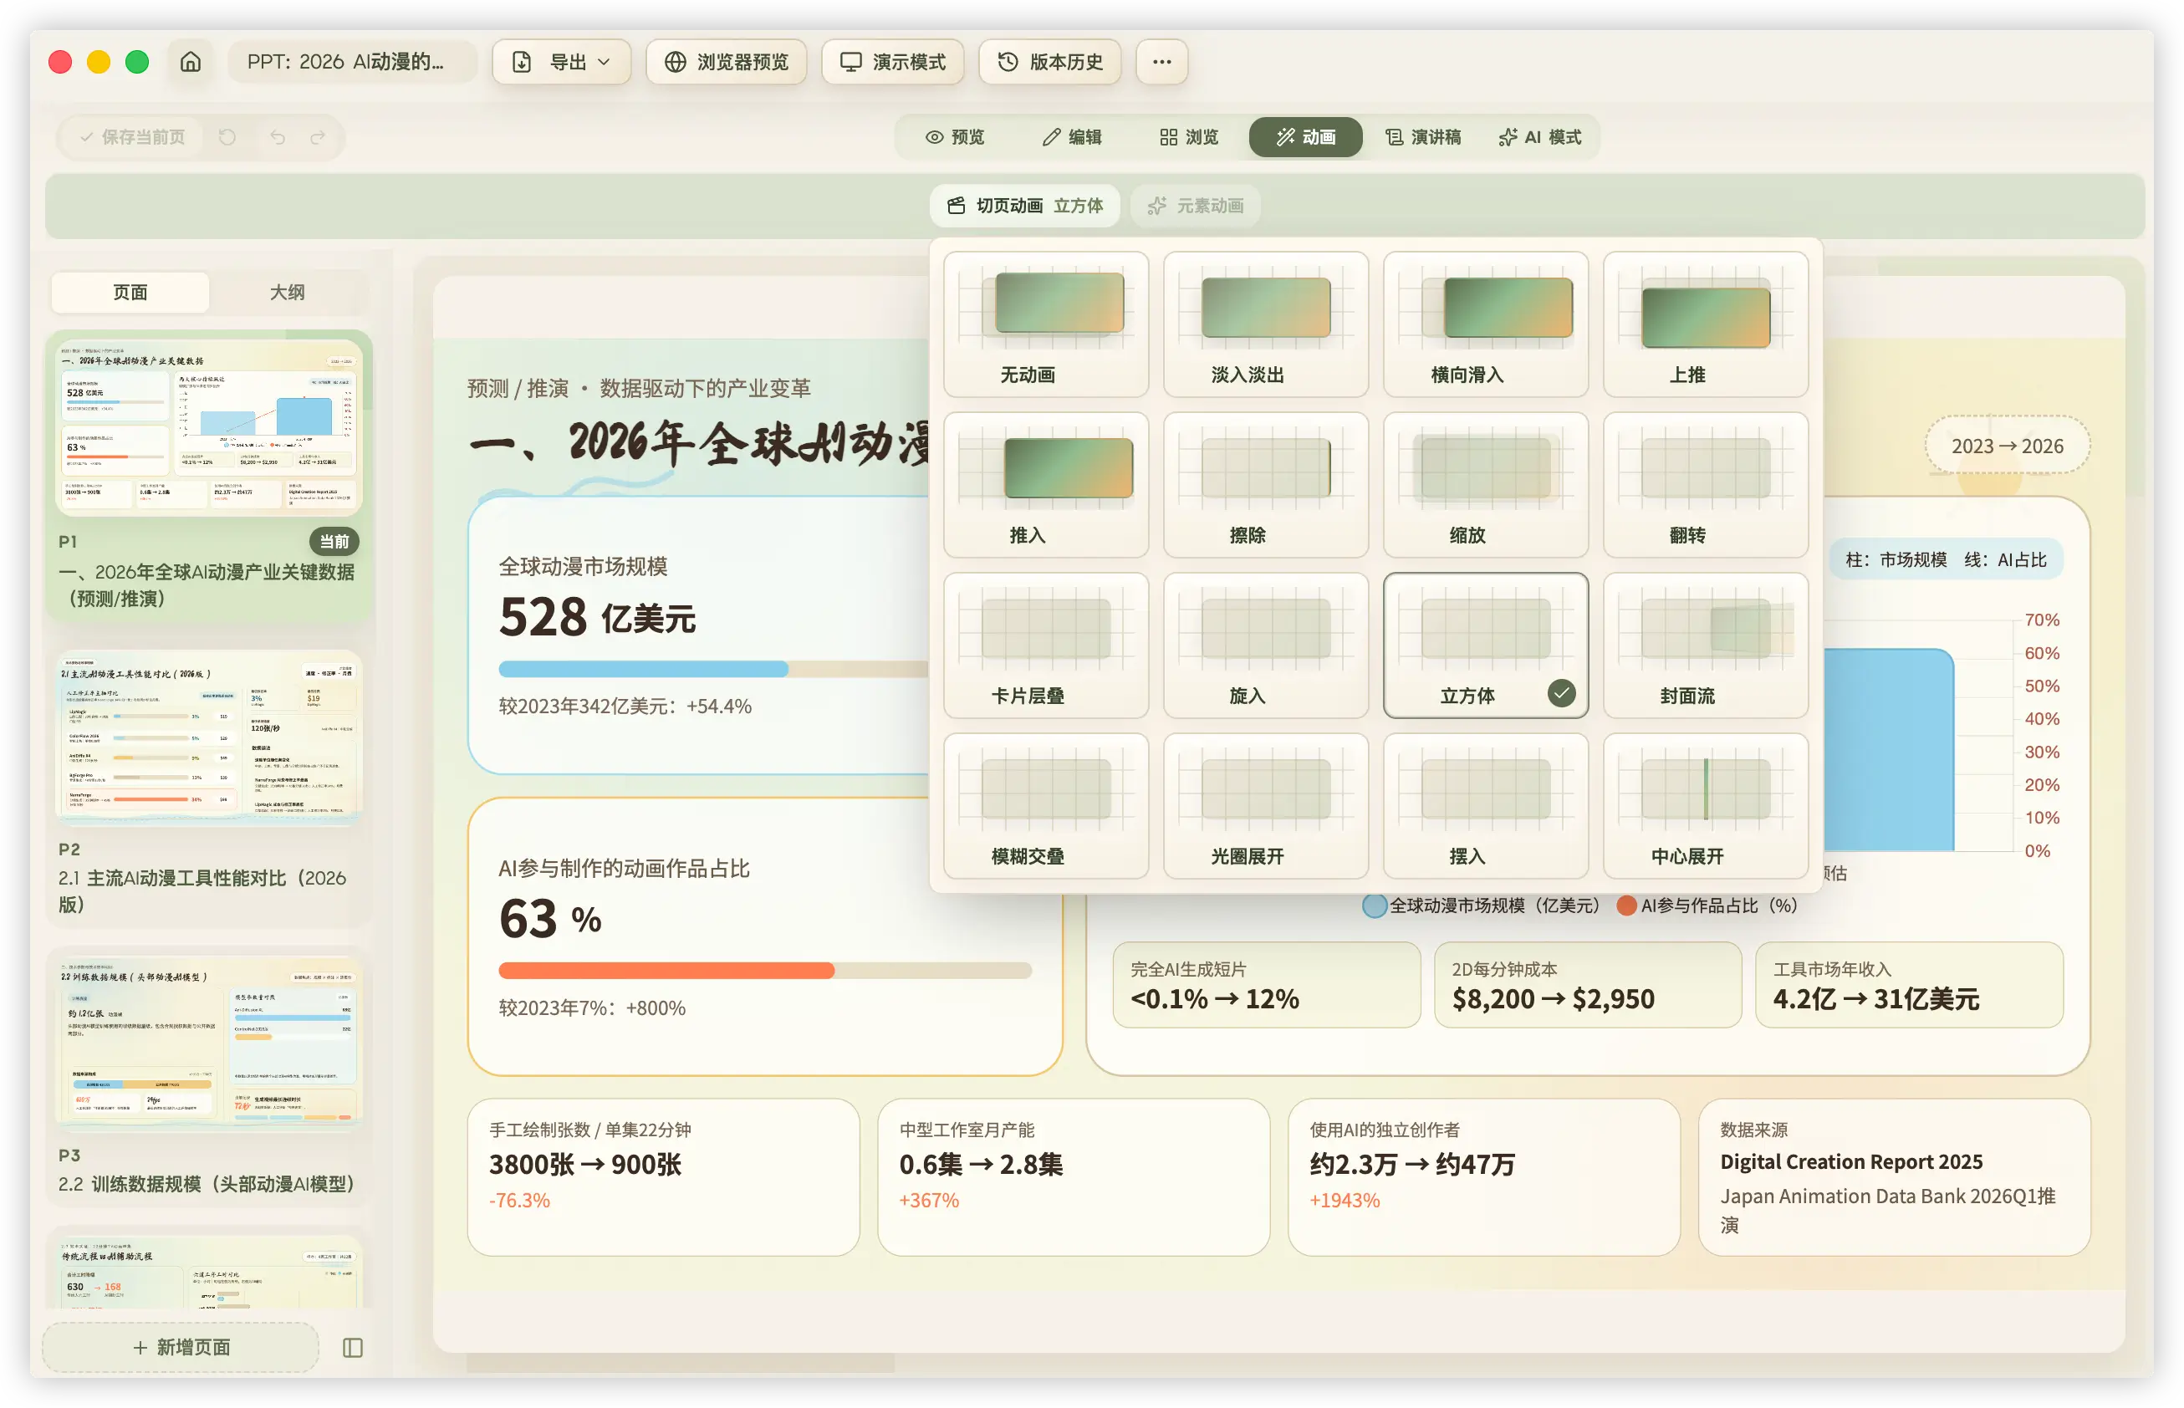Open the 演讲稿 speaker notes tab
2184x1408 pixels.
coord(1422,137)
